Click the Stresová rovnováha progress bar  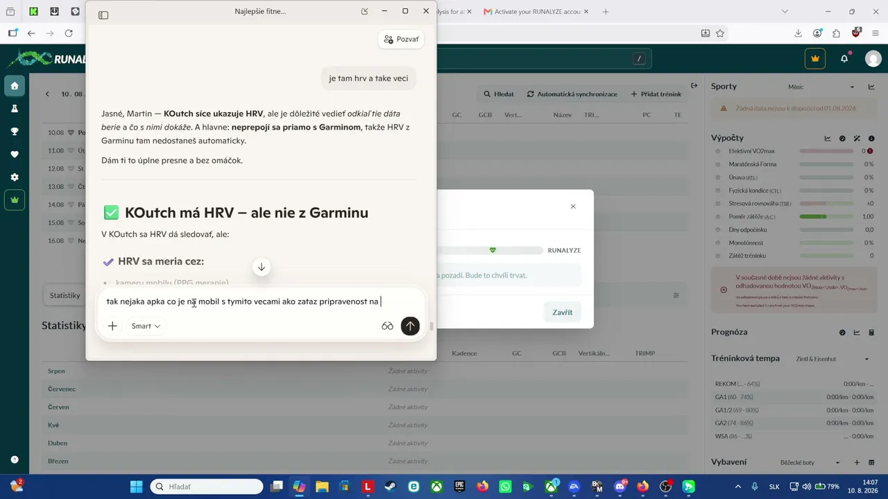pos(826,204)
